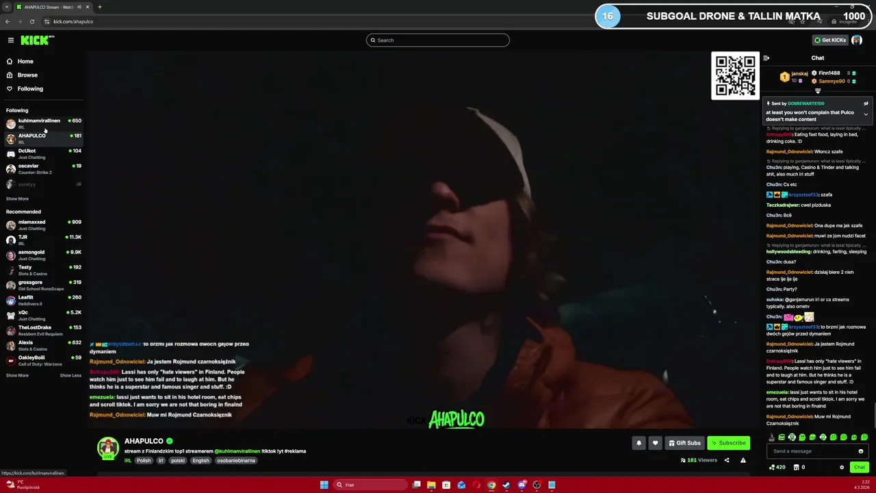Open a new browser tab
Screen dimensions: 876x493
pos(100,7)
